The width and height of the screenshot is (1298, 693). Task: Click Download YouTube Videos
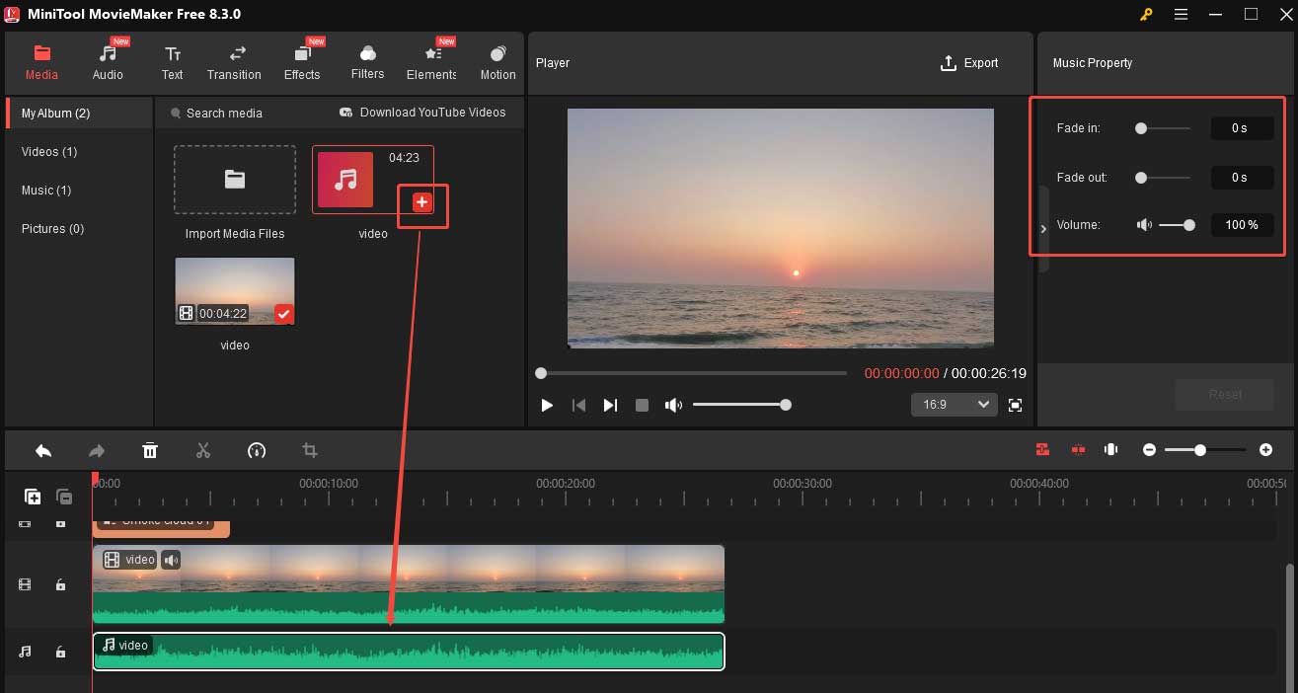[x=422, y=113]
